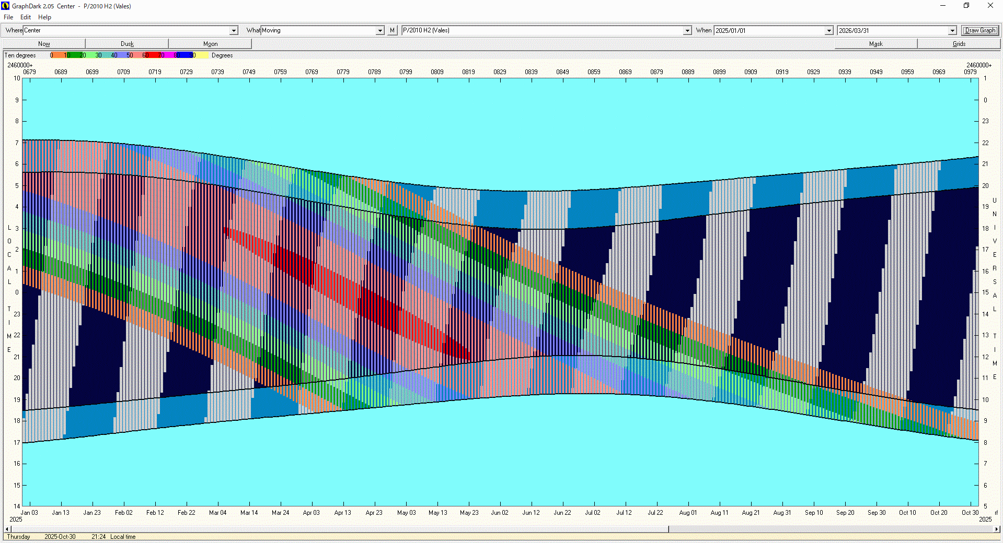Image resolution: width=1003 pixels, height=543 pixels.
Task: Select the yellow 90 degree swatch
Action: pyautogui.click(x=201, y=55)
